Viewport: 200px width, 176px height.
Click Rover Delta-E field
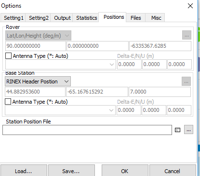point(129,65)
